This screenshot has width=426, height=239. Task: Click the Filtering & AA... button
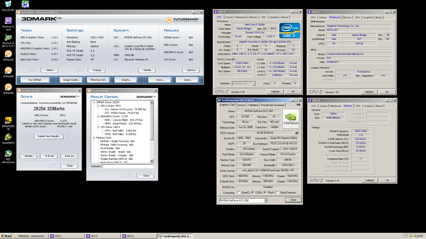(99, 80)
